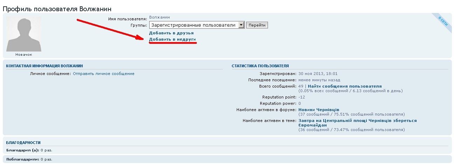Click the user's default avatar image

point(24,34)
